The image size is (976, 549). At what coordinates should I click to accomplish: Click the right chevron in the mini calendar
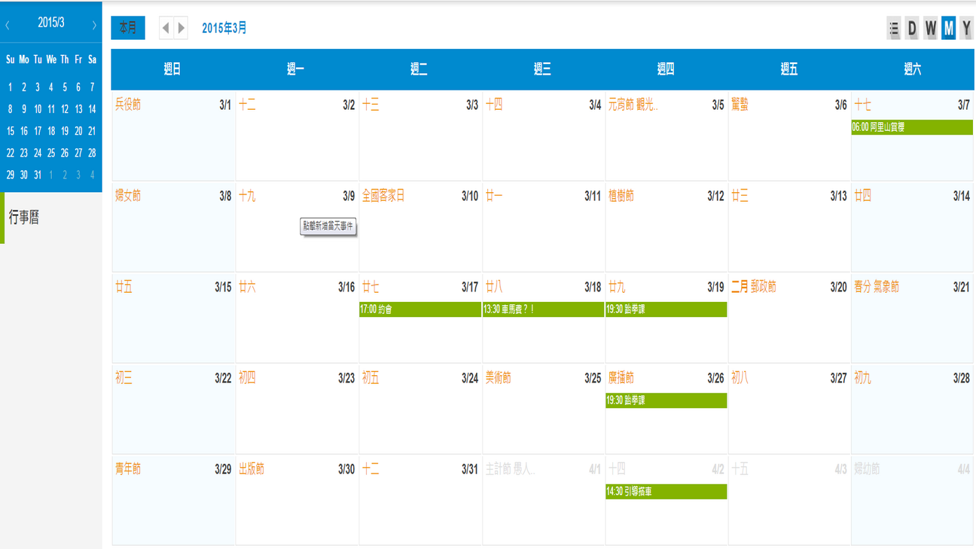(95, 24)
